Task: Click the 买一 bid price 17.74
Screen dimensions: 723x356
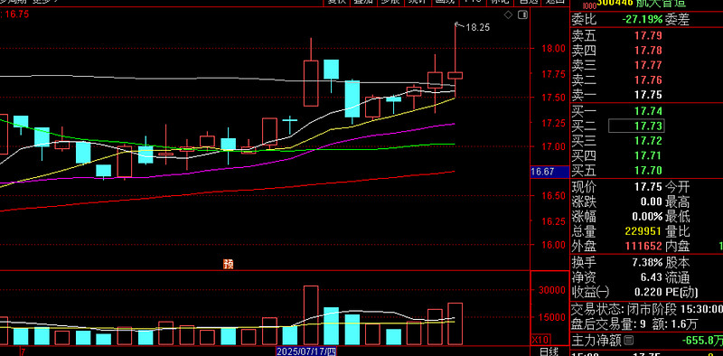Action: tap(648, 110)
